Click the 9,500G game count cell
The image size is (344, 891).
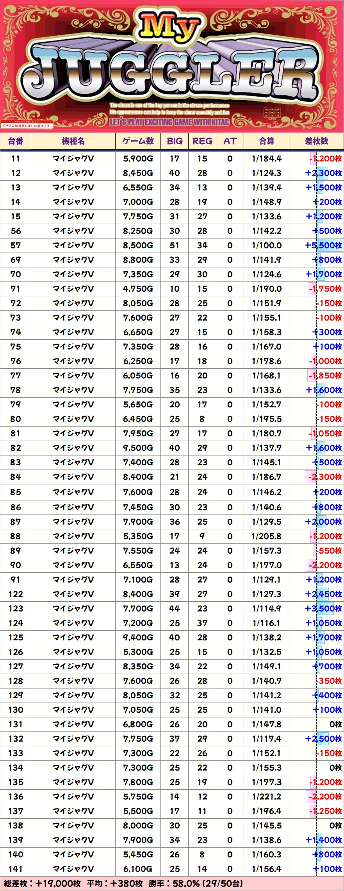(x=138, y=448)
